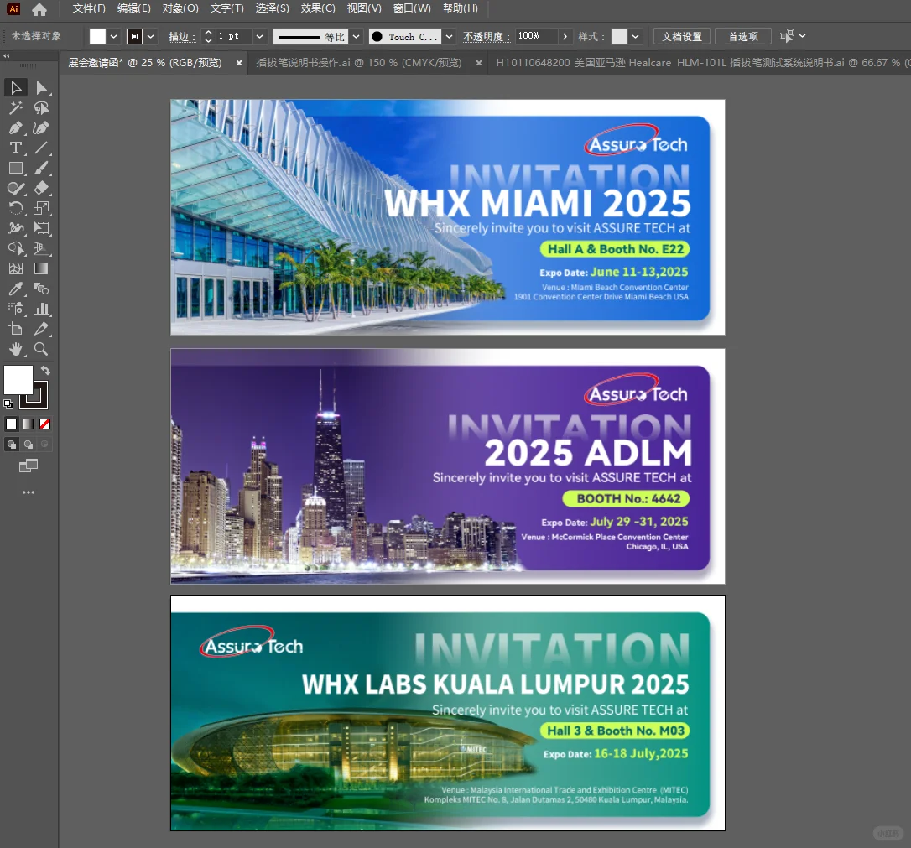Image resolution: width=911 pixels, height=848 pixels.
Task: Select the Gradient tool
Action: point(40,268)
